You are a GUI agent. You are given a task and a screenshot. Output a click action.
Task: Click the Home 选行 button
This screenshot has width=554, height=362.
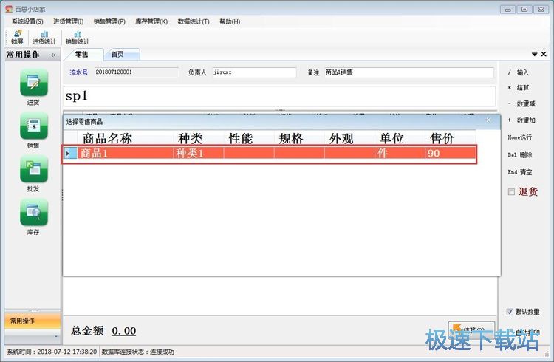(x=520, y=137)
